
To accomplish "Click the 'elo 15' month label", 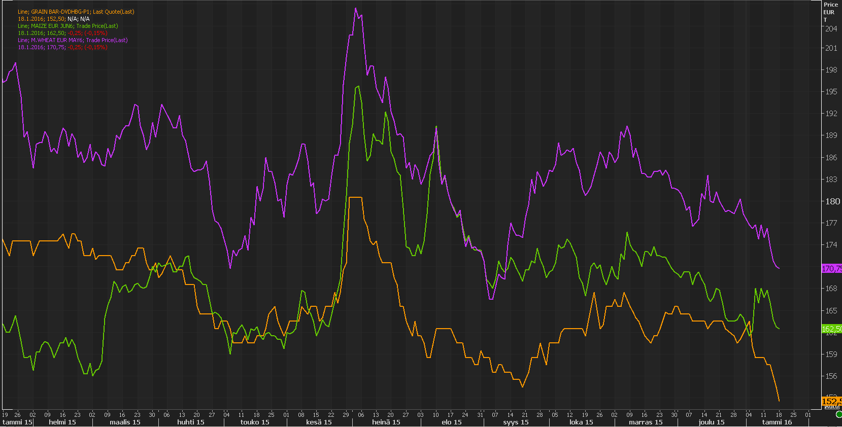I will click(452, 422).
